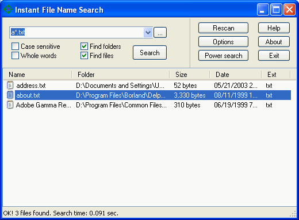The image size is (299, 220).
Task: Select the about.txt file name
Action: point(28,95)
